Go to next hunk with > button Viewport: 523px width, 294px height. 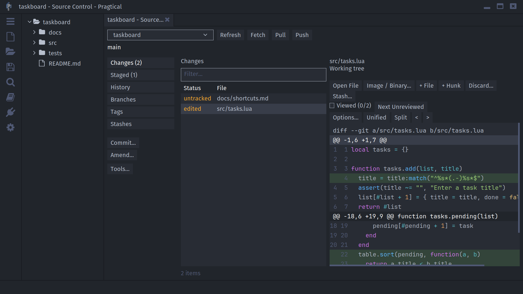click(x=428, y=117)
